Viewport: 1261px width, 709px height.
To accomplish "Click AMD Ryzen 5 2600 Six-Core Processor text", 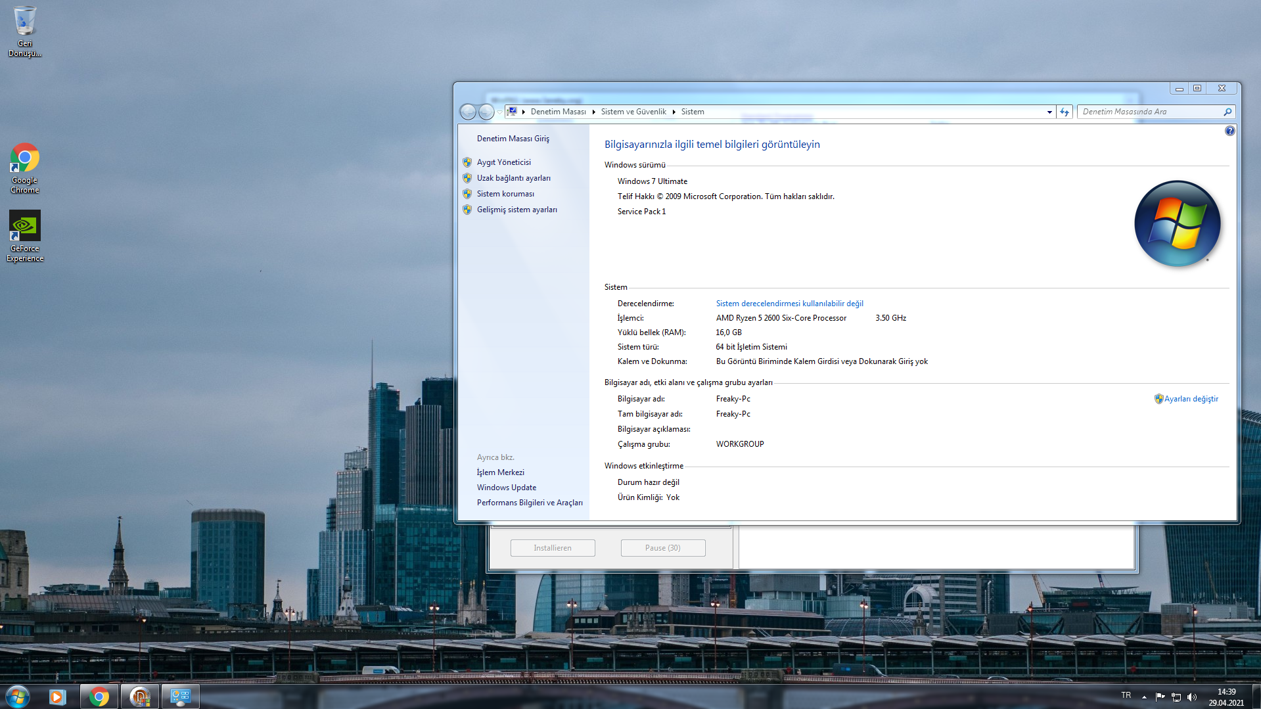I will pos(781,318).
